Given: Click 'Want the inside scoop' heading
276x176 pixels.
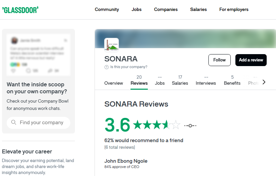Looking at the screenshot, I should tap(37, 88).
